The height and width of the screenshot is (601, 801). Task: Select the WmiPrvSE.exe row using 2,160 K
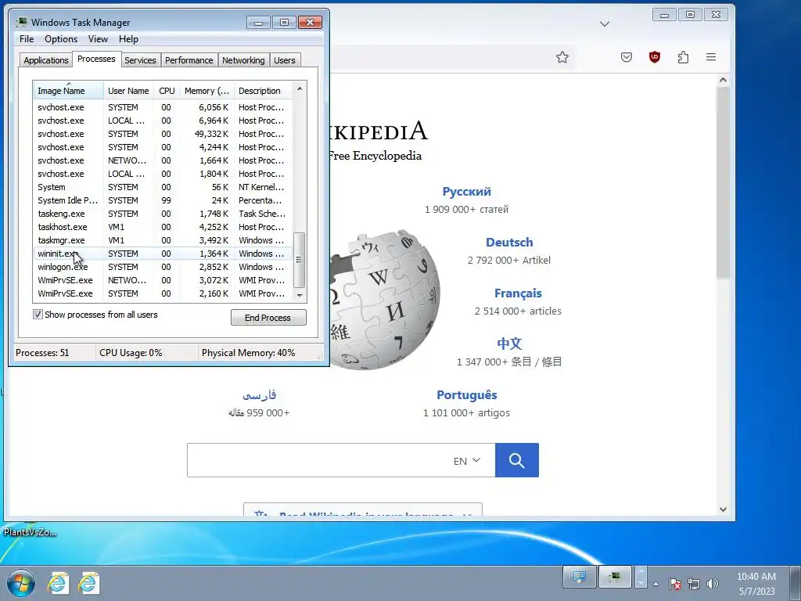(163, 293)
